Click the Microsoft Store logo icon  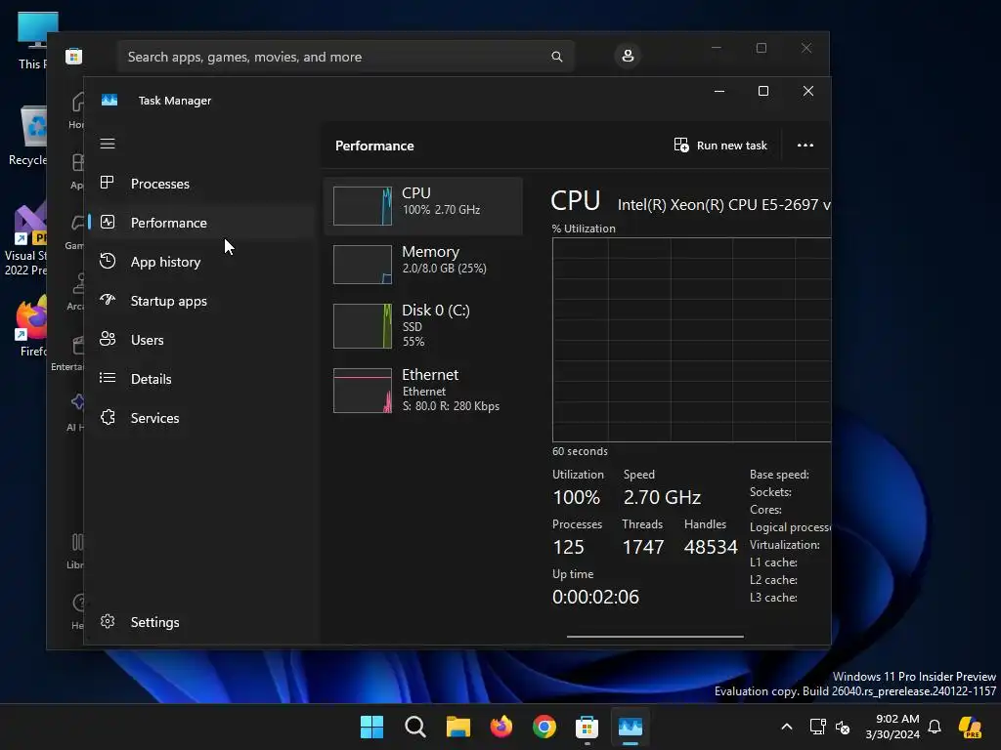pyautogui.click(x=74, y=56)
